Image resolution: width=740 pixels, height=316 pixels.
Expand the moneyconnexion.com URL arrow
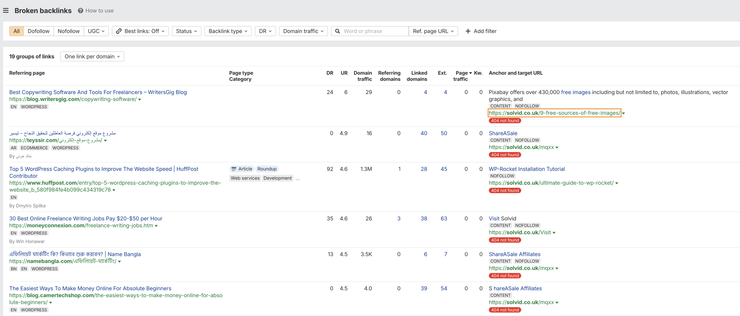tap(156, 226)
